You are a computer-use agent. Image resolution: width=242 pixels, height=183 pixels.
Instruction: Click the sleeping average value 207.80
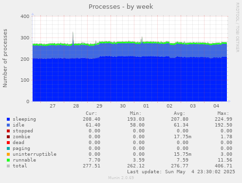point(180,119)
